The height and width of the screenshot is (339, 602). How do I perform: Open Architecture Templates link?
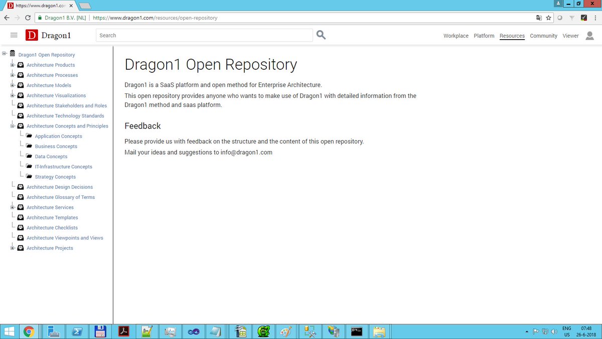52,217
